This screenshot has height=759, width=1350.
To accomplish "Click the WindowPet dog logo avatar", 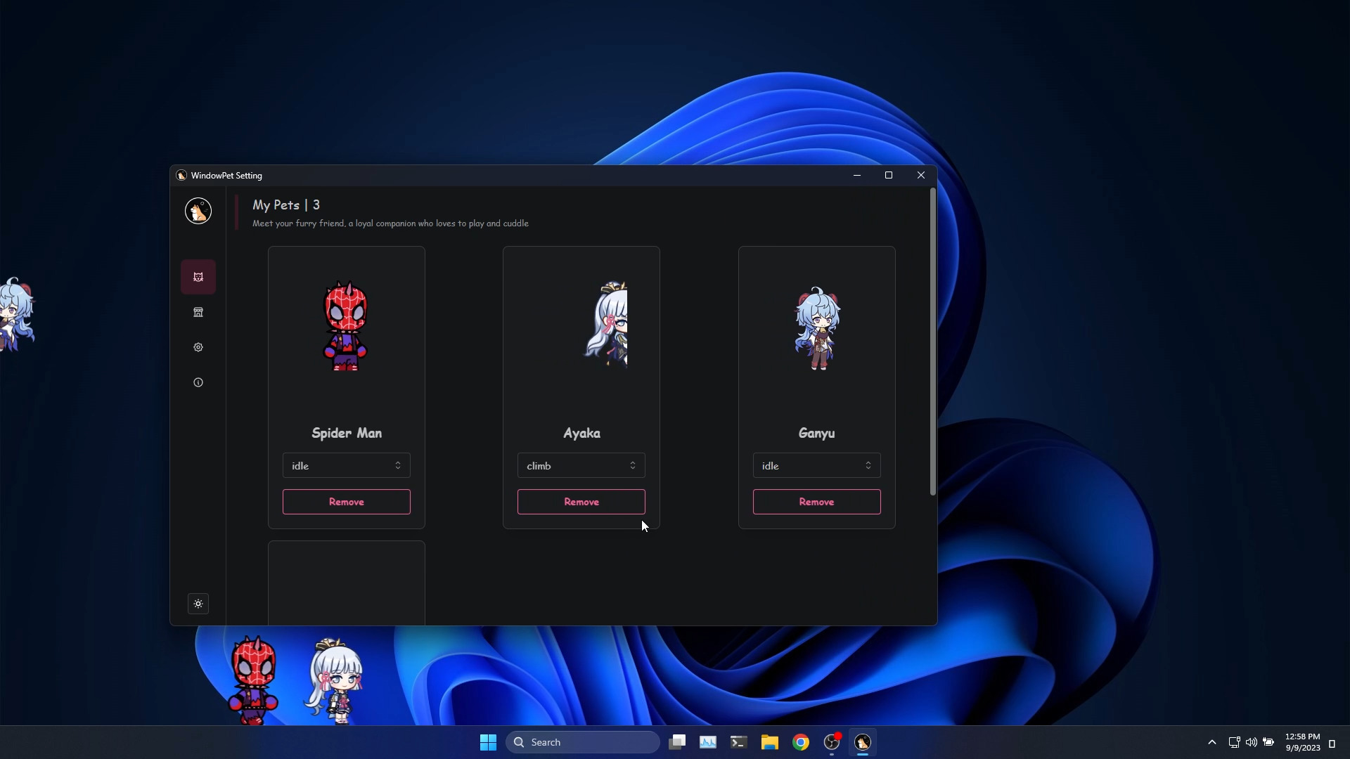I will tap(198, 211).
